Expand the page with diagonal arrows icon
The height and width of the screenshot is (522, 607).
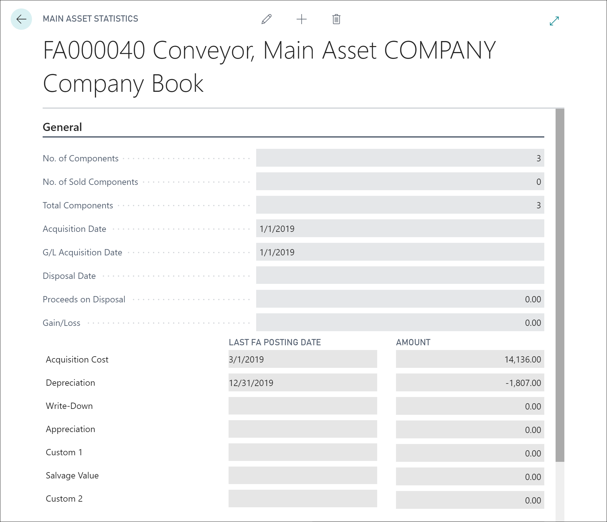554,21
